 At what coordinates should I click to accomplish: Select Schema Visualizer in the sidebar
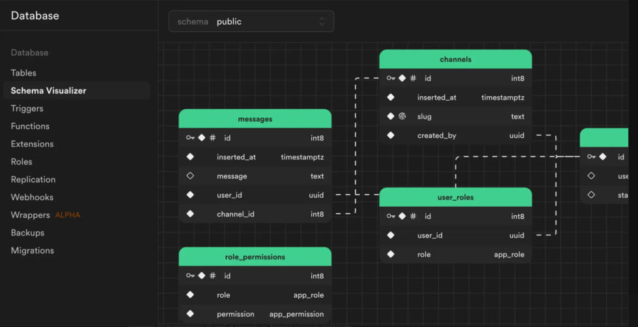pos(48,91)
